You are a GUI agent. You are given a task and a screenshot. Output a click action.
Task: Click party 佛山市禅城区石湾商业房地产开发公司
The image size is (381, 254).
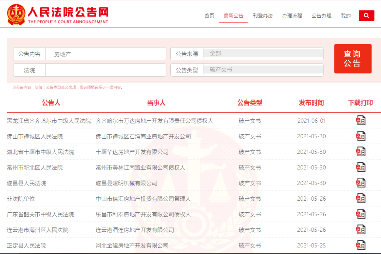pos(143,137)
